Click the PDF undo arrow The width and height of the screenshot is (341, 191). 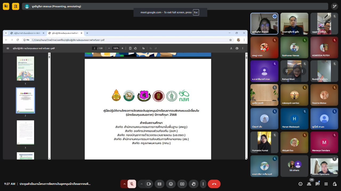[x=151, y=48]
